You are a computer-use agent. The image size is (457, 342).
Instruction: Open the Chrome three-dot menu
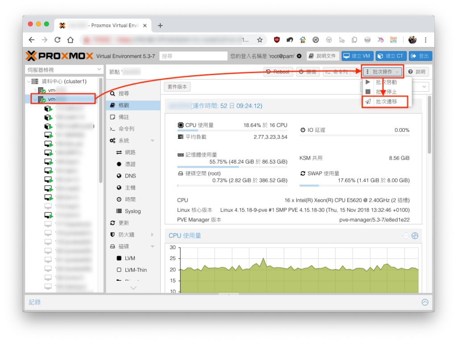click(425, 40)
